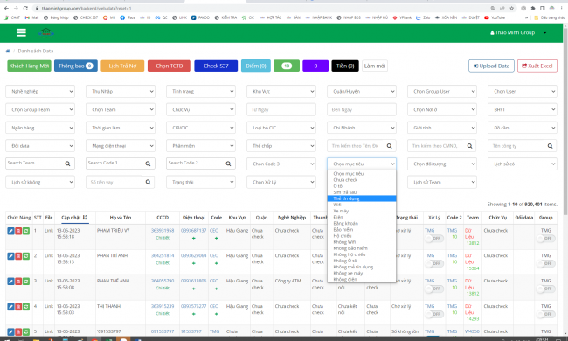Export with the Xuất Excel button

tap(537, 66)
